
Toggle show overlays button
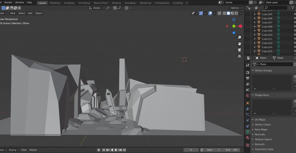point(210,13)
